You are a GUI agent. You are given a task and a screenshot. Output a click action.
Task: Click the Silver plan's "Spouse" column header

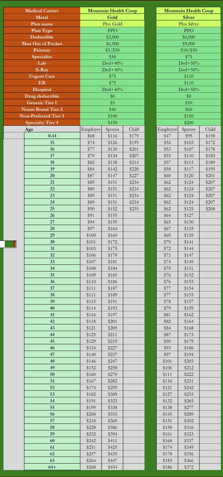[189, 129]
